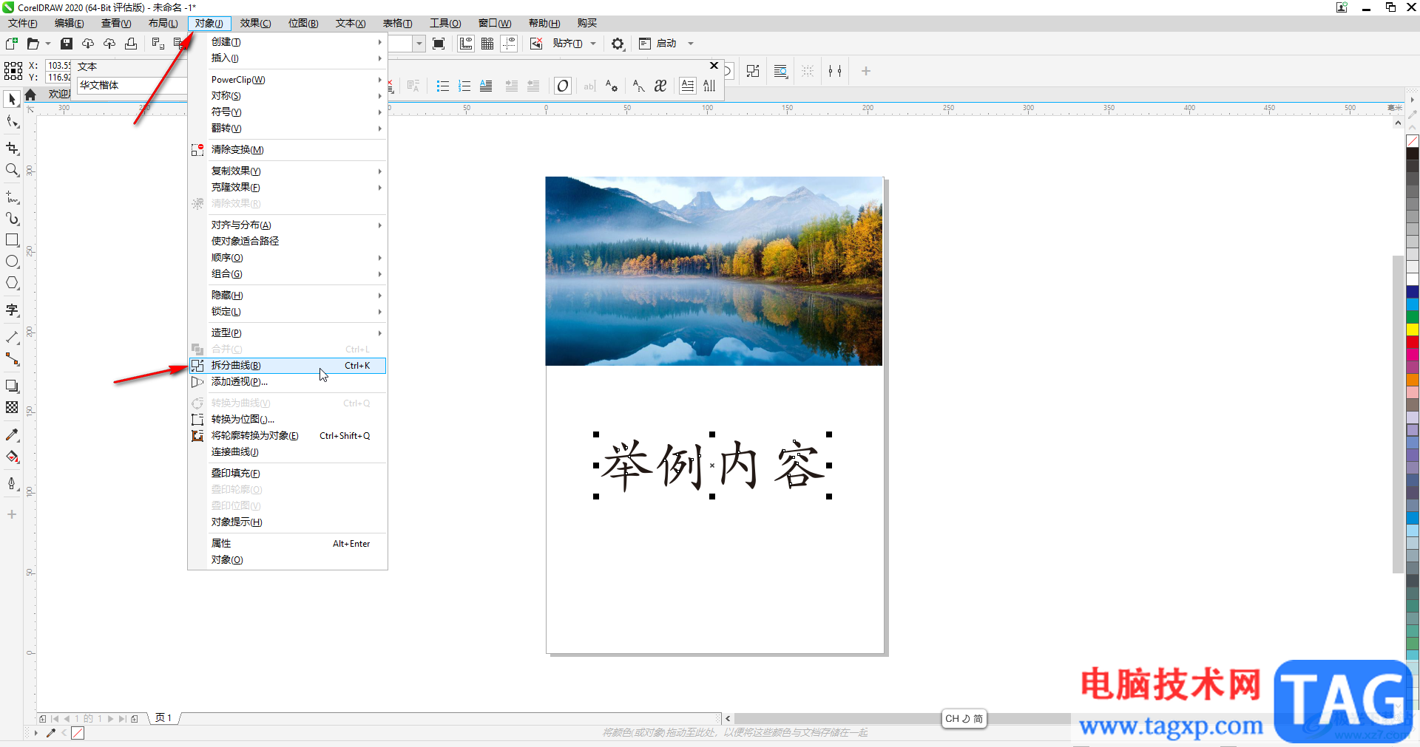Close the floating text toolbar
This screenshot has height=747, width=1420.
coord(714,66)
